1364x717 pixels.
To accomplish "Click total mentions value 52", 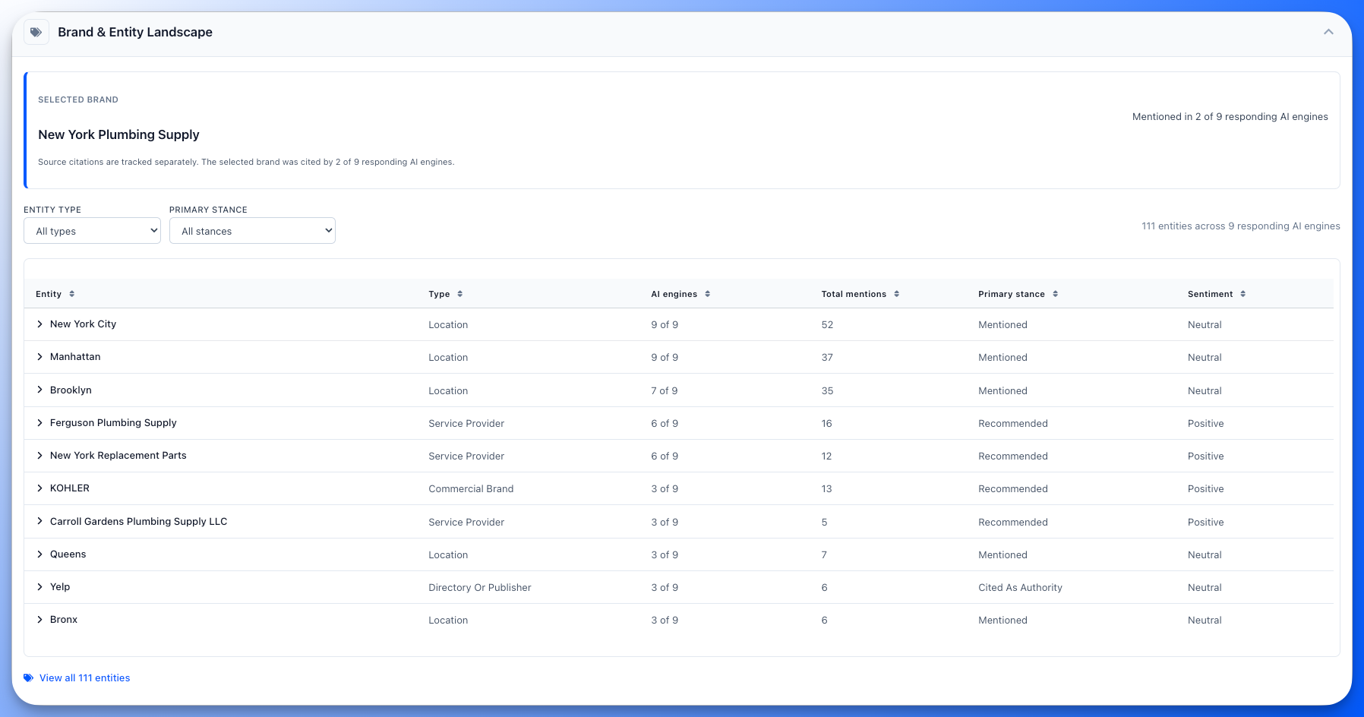I will click(x=827, y=325).
